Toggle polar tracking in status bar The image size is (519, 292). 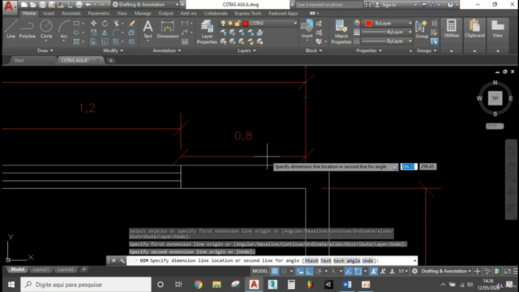point(319,271)
